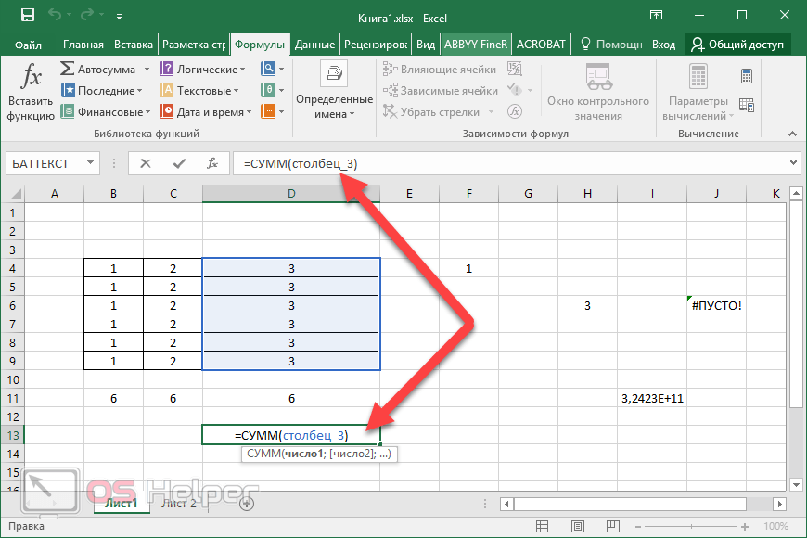Viewport: 807px width, 538px height.
Task: Confirm formula with the checkmark icon
Action: point(179,163)
